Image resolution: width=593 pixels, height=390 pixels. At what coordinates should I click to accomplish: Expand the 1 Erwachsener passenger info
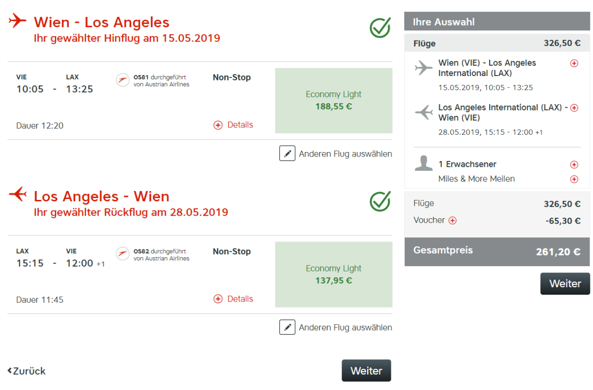pos(574,164)
